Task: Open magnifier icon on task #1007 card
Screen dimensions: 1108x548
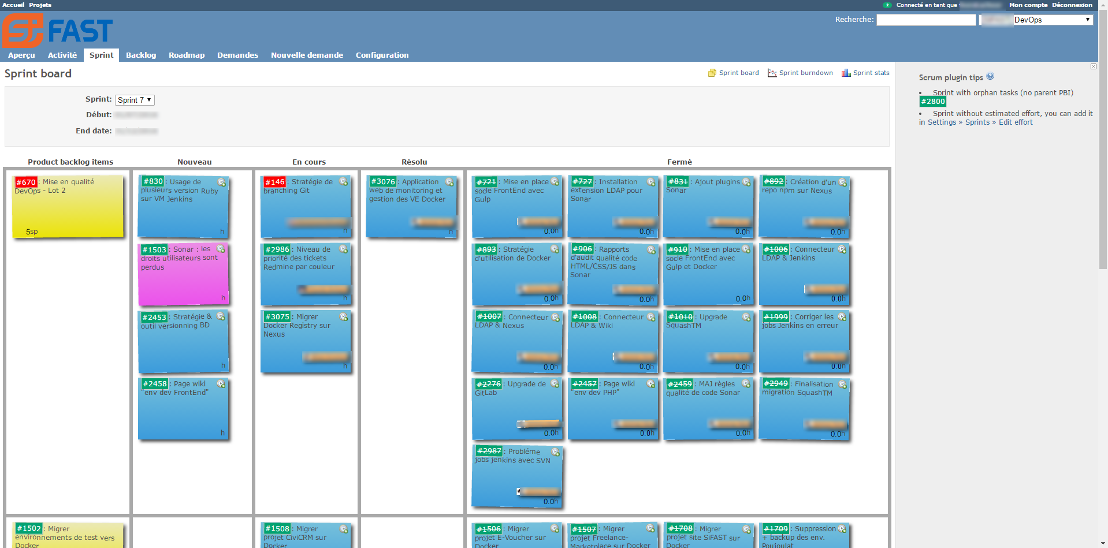Action: pos(555,317)
